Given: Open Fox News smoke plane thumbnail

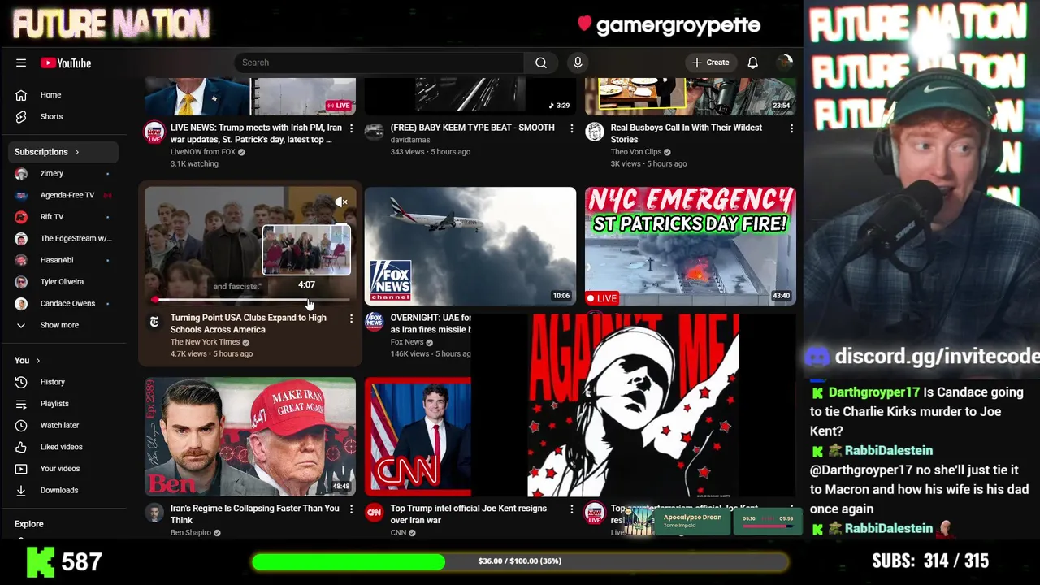Looking at the screenshot, I should point(470,246).
